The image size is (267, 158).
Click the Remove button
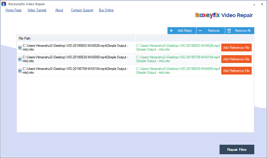click(x=211, y=31)
